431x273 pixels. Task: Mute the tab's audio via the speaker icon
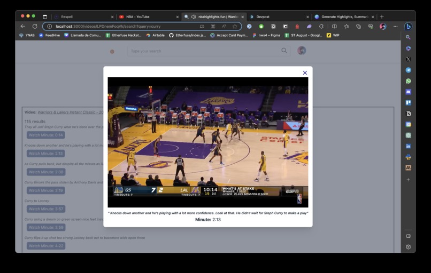[194, 17]
